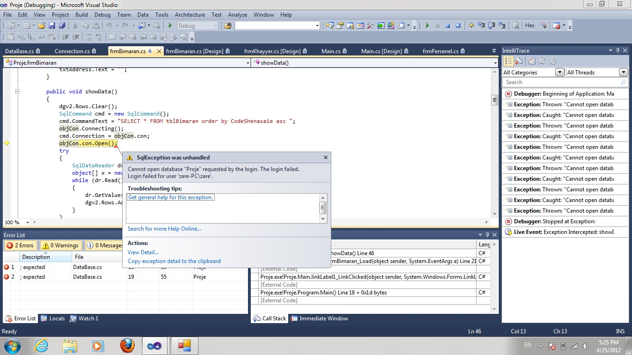Image resolution: width=632 pixels, height=355 pixels.
Task: Click the yellow Show Next Statement arrow
Action: tap(471, 26)
